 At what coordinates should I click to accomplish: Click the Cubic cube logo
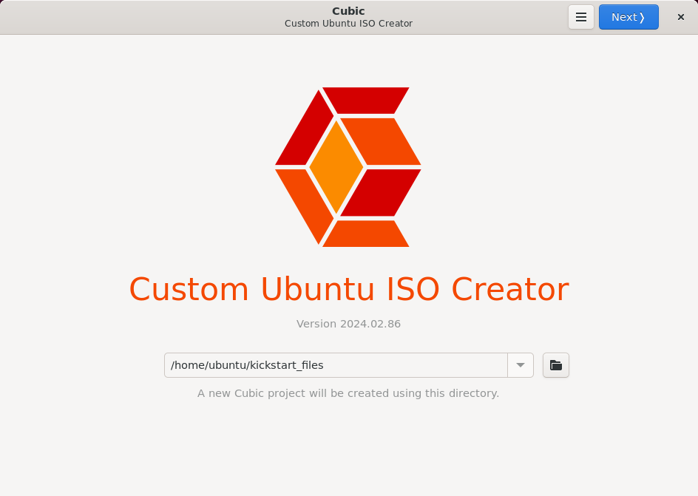[348, 167]
